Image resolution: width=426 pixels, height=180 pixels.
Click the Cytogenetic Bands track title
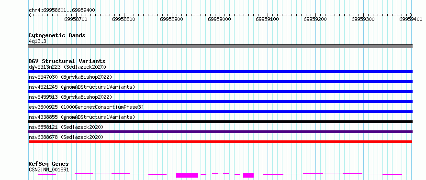coord(57,35)
